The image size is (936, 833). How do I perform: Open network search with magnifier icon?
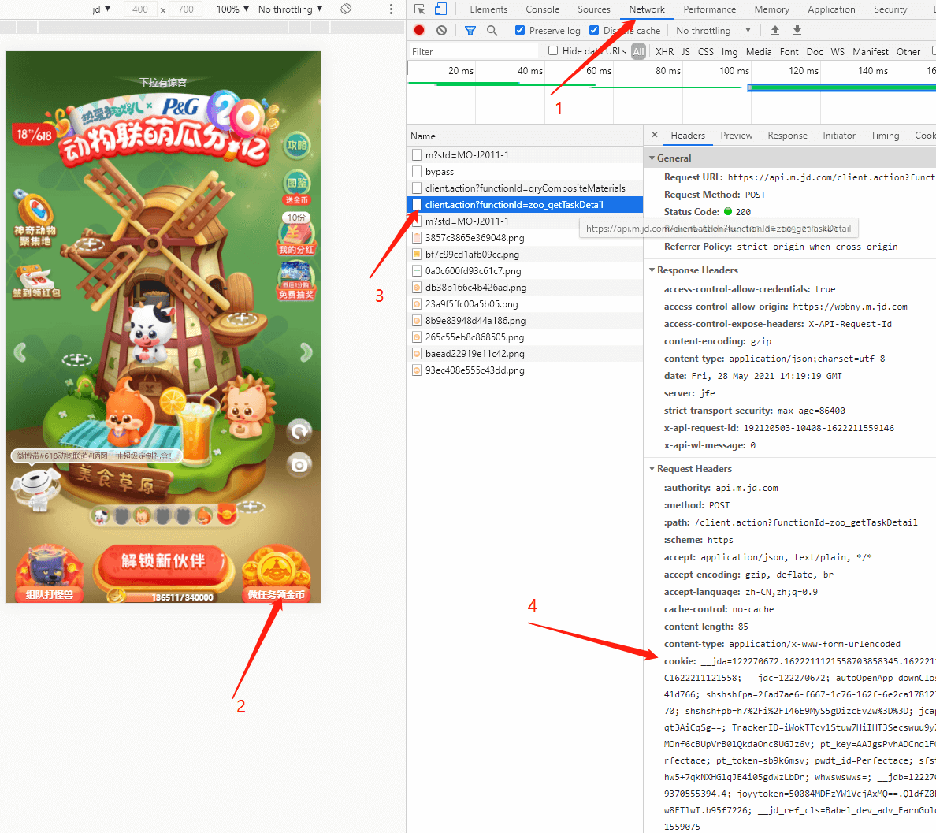(x=492, y=30)
